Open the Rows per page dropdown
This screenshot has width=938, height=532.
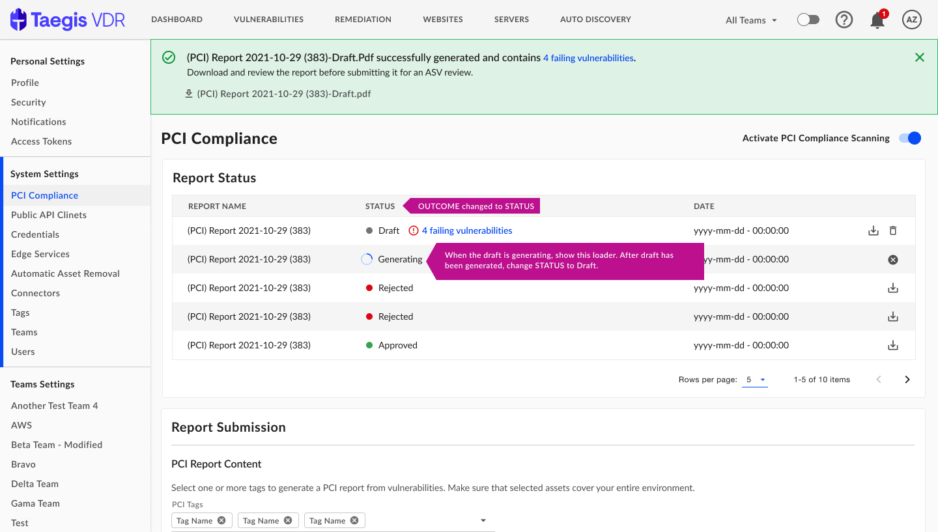755,380
